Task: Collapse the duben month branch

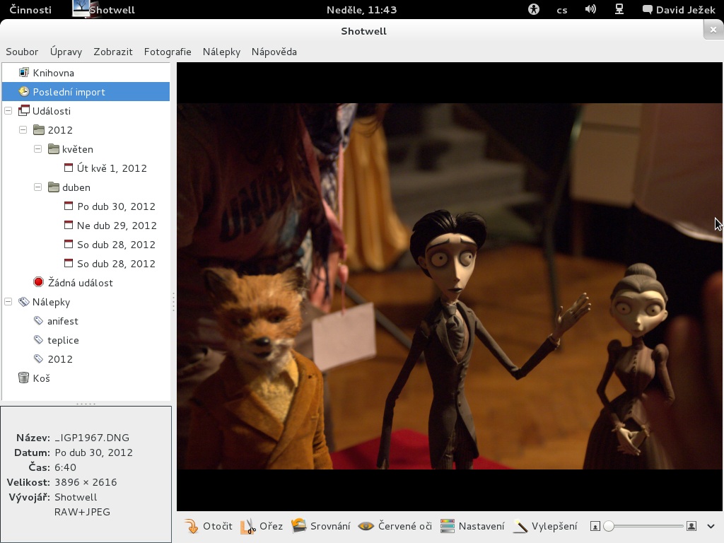Action: click(38, 187)
